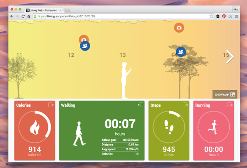Click the Show Map button
247x168 pixels.
pos(225,94)
